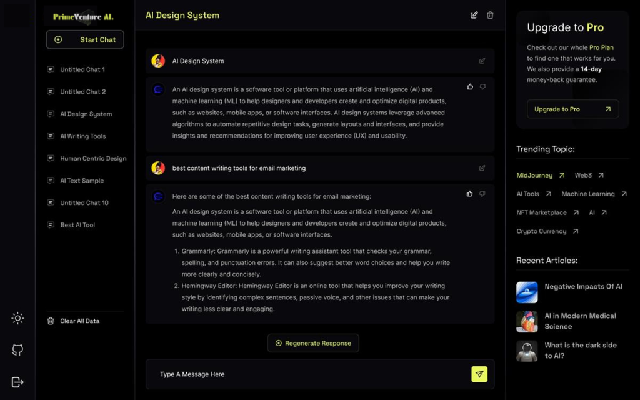Edit the 'best content writing tools' prompt
The image size is (640, 400).
(482, 168)
